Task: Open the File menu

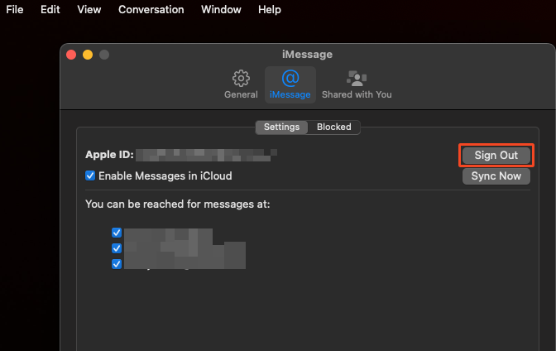Action: click(x=15, y=10)
